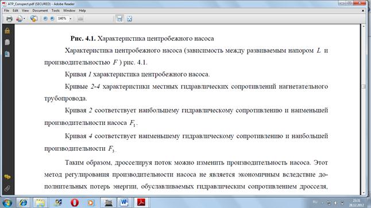Show security settings via padlock icon

click(7, 31)
